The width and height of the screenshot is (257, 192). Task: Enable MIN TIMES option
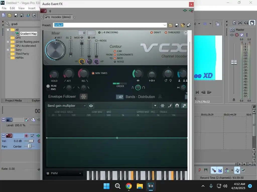[93, 73]
